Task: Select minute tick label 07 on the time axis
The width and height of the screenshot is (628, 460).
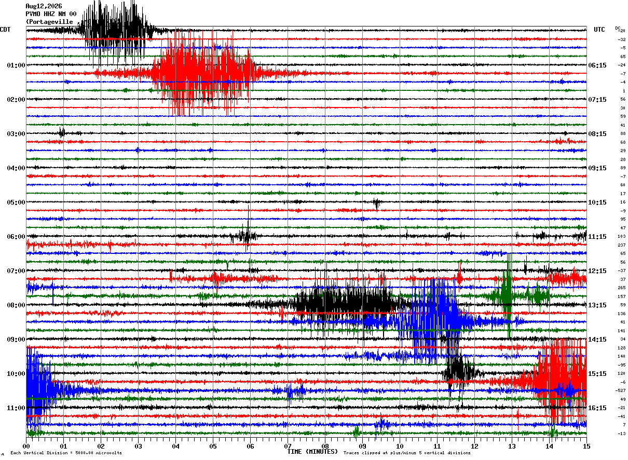Action: pos(288,446)
